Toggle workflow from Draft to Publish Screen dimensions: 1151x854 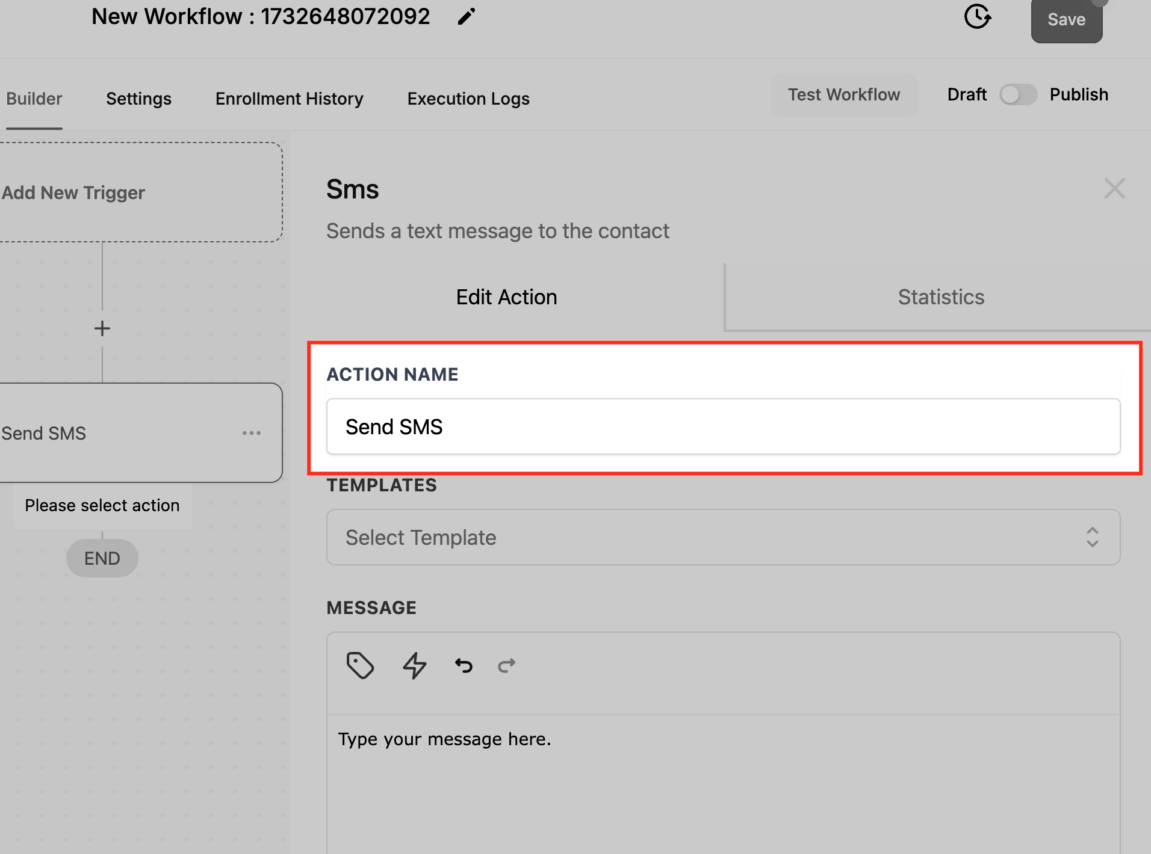pos(1018,94)
